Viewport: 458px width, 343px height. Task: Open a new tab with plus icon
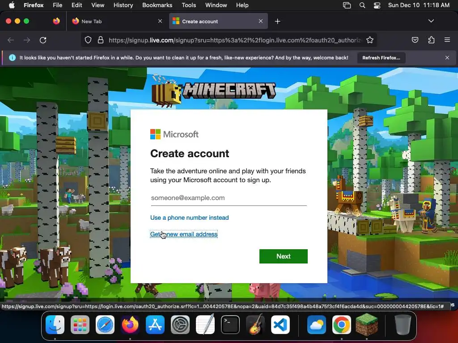(x=277, y=21)
